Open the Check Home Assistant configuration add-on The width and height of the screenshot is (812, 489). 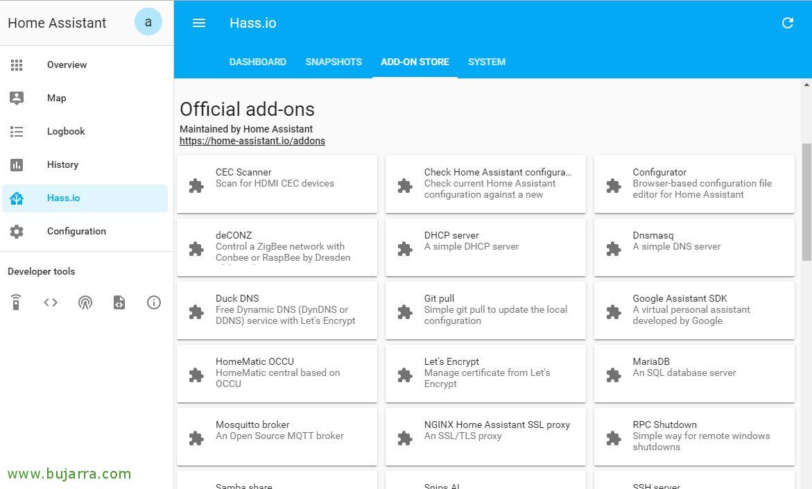(486, 184)
